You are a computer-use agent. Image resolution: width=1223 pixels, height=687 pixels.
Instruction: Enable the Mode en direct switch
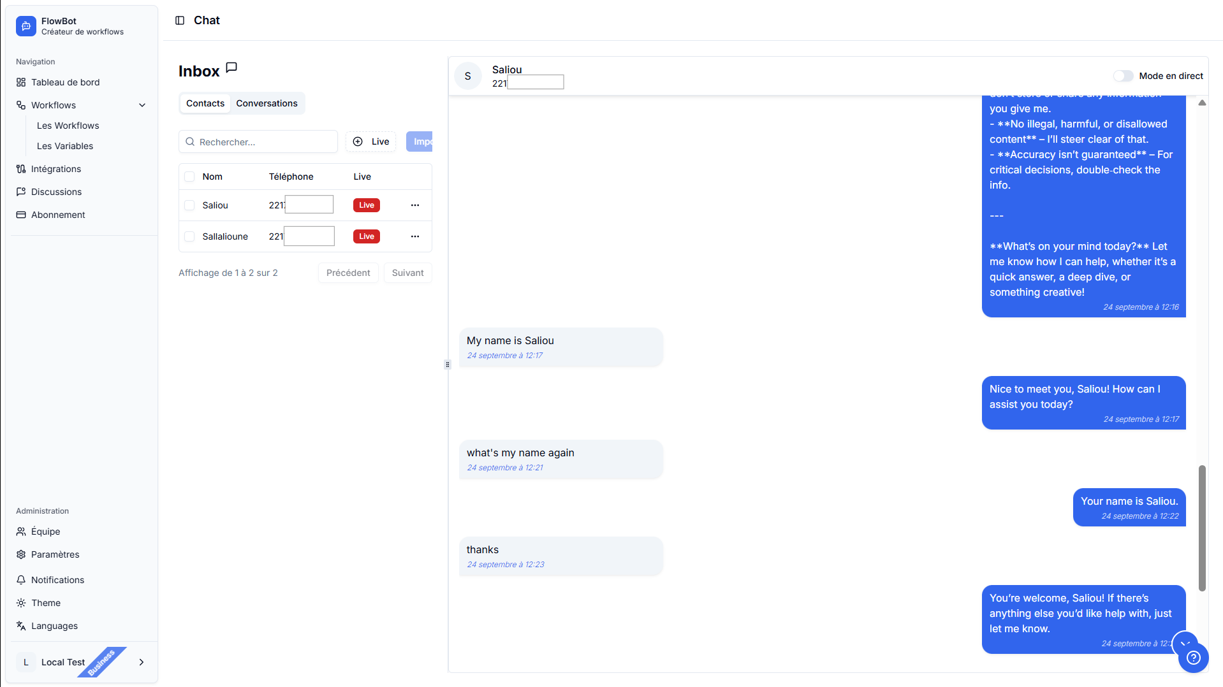(x=1123, y=76)
